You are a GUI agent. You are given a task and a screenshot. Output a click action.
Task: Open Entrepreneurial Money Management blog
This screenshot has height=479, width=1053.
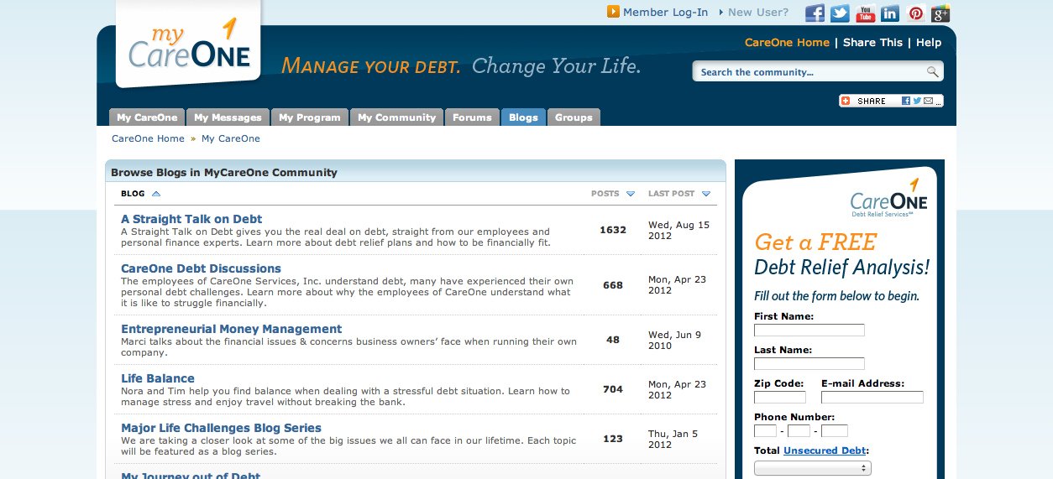[231, 329]
